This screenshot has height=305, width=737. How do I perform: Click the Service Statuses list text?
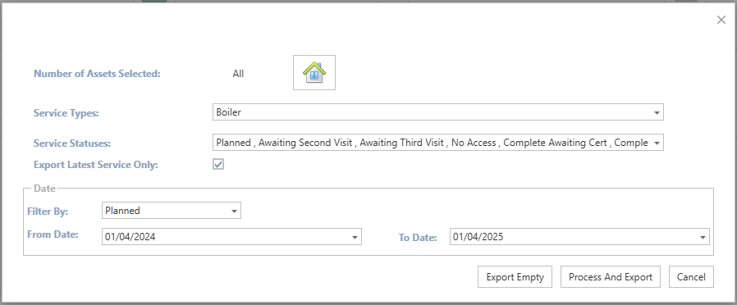(432, 143)
